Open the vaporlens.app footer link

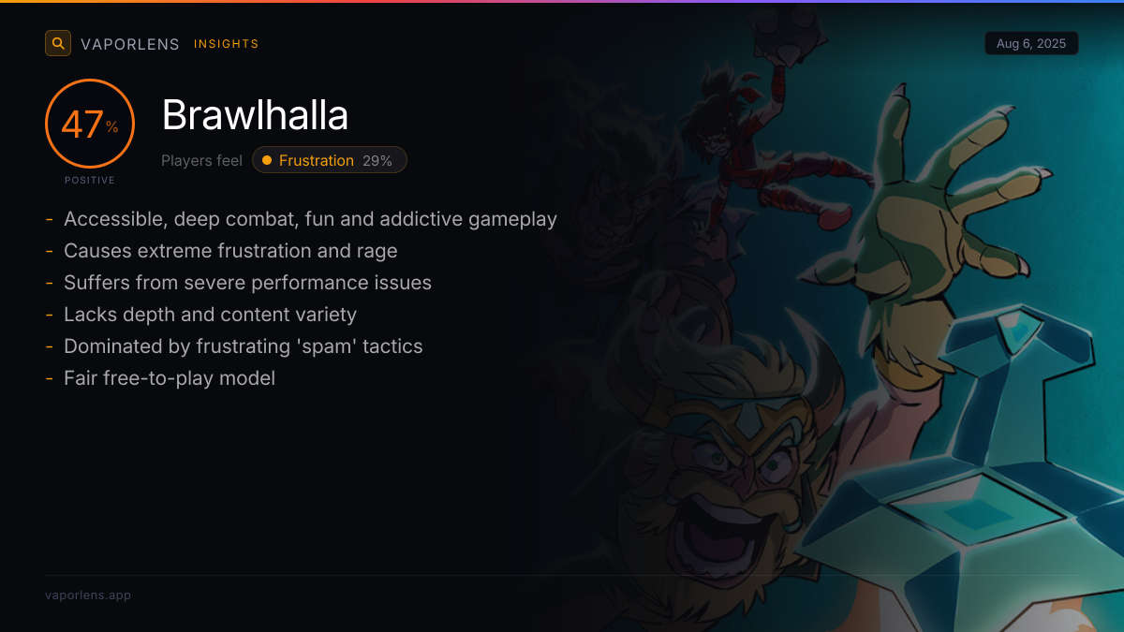(x=88, y=595)
